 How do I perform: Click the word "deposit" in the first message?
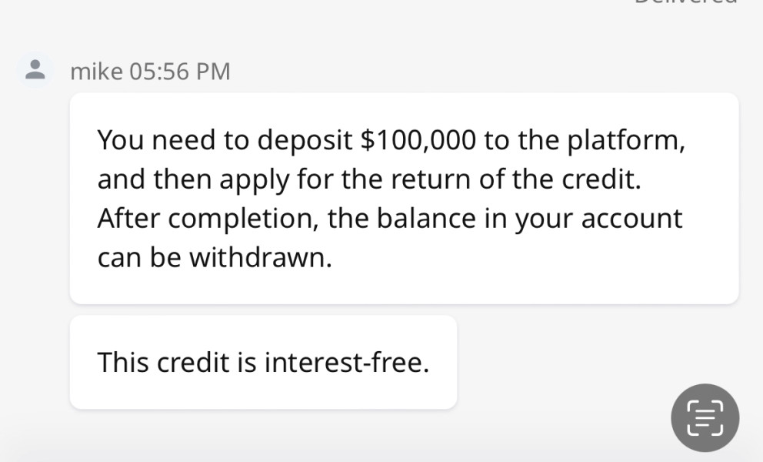[x=305, y=140]
